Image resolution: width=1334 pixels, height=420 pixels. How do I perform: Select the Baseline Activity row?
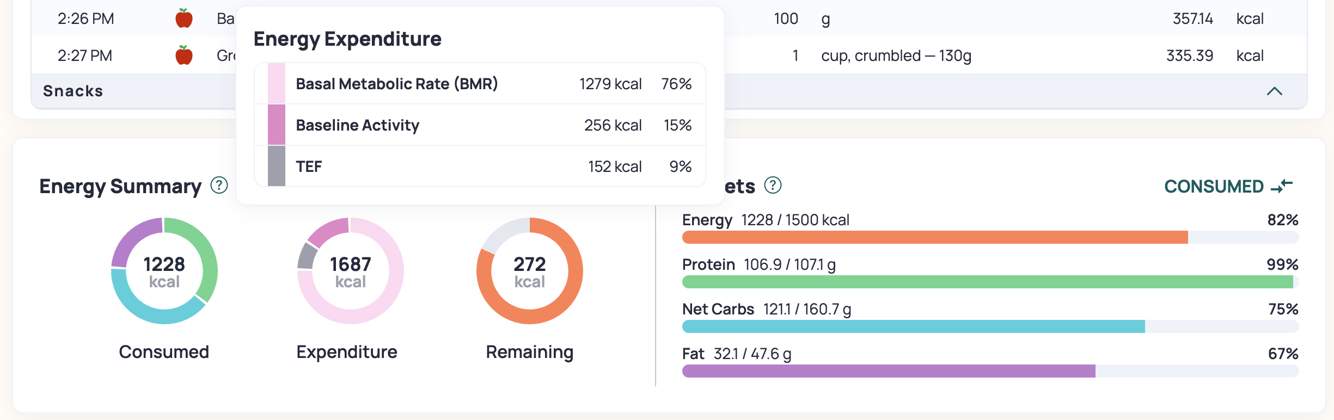480,125
